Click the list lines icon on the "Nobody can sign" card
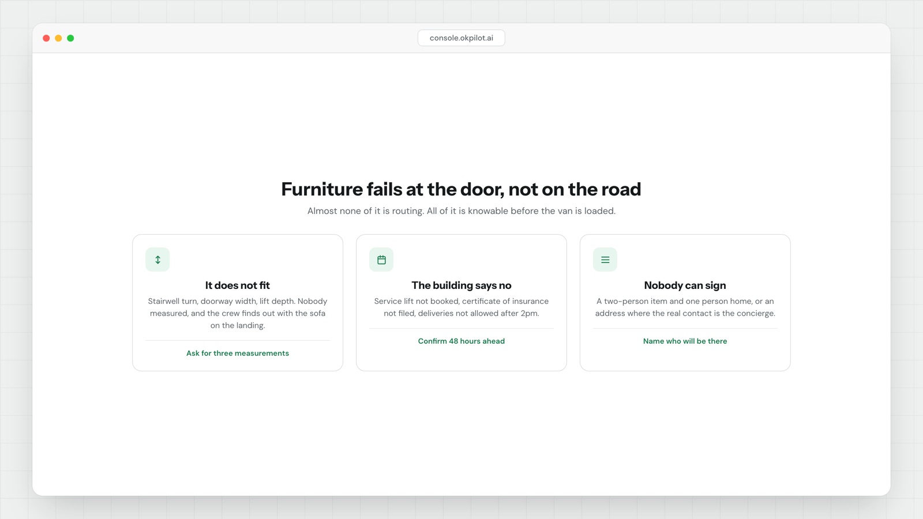 (605, 259)
